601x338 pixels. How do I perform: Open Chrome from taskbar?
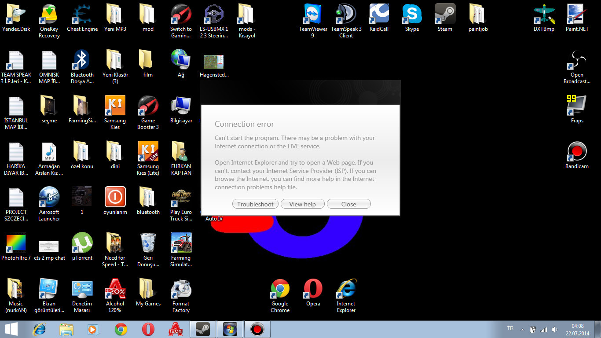tap(121, 329)
